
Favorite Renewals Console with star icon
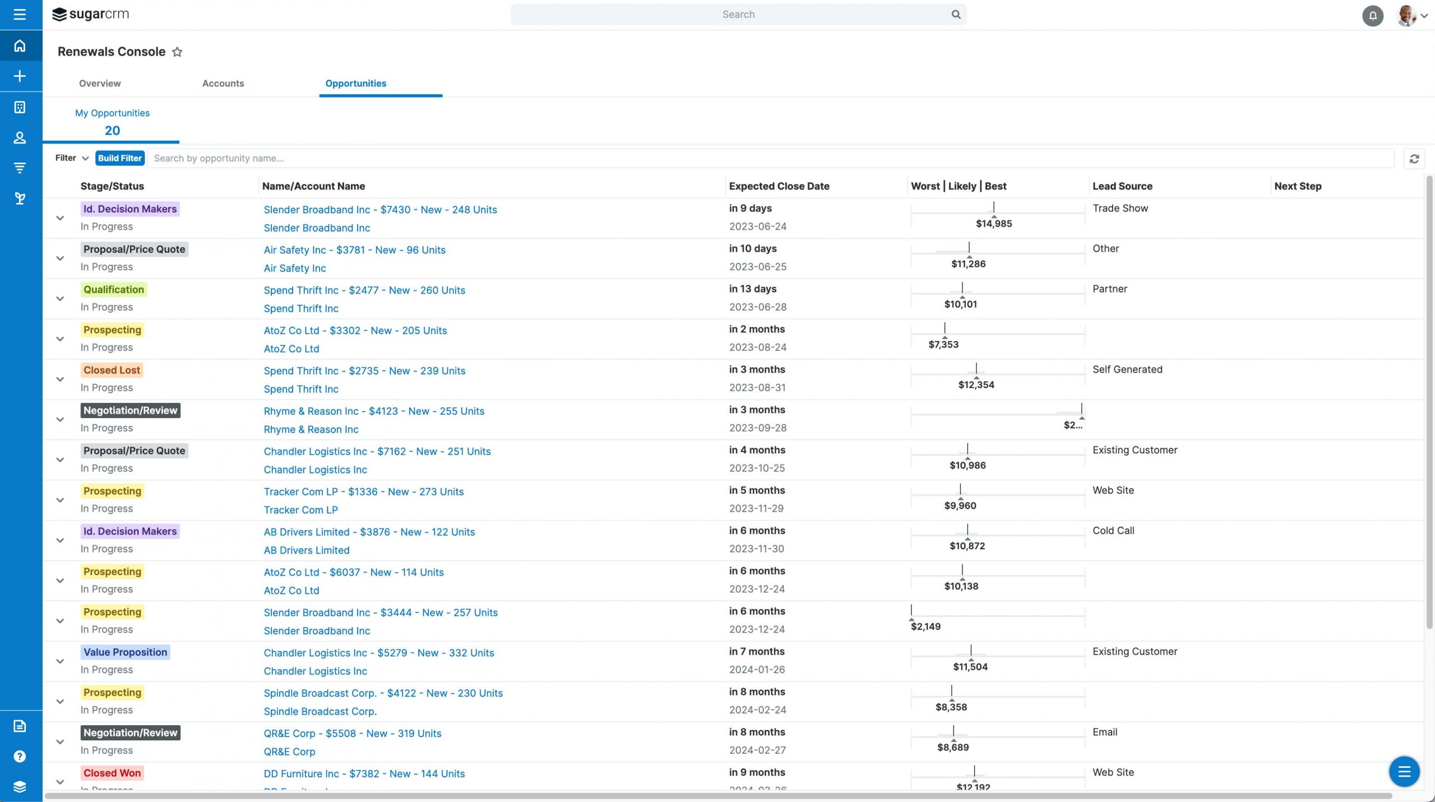point(177,52)
